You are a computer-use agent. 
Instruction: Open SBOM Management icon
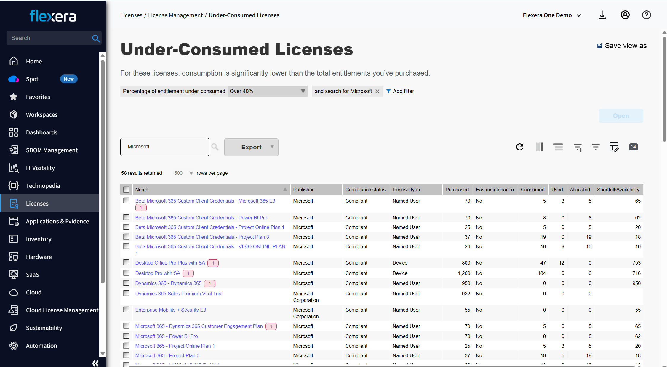click(x=14, y=150)
